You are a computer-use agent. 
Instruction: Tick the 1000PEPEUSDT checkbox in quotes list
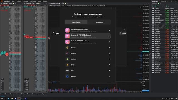point(153,63)
